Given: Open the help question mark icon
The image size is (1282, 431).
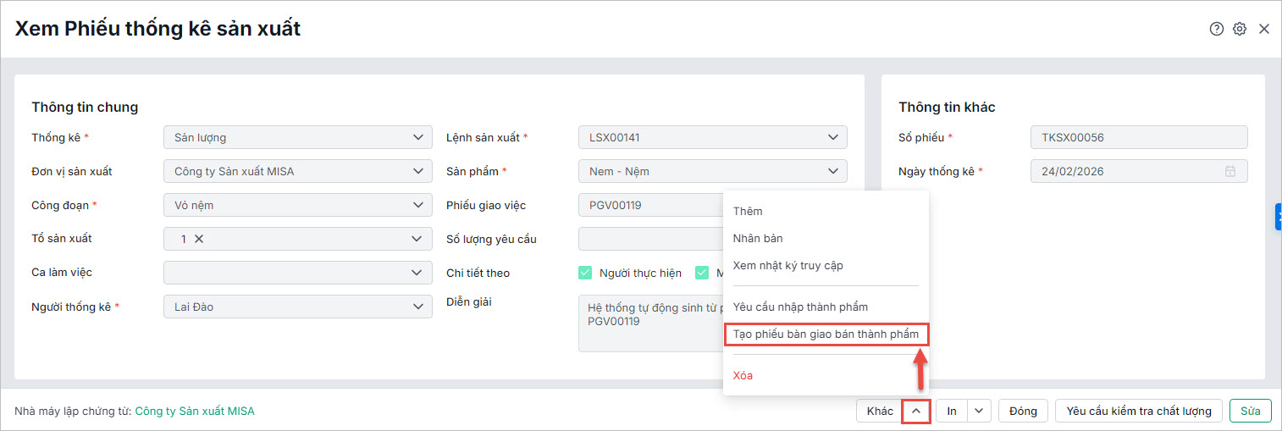Looking at the screenshot, I should click(x=1217, y=29).
